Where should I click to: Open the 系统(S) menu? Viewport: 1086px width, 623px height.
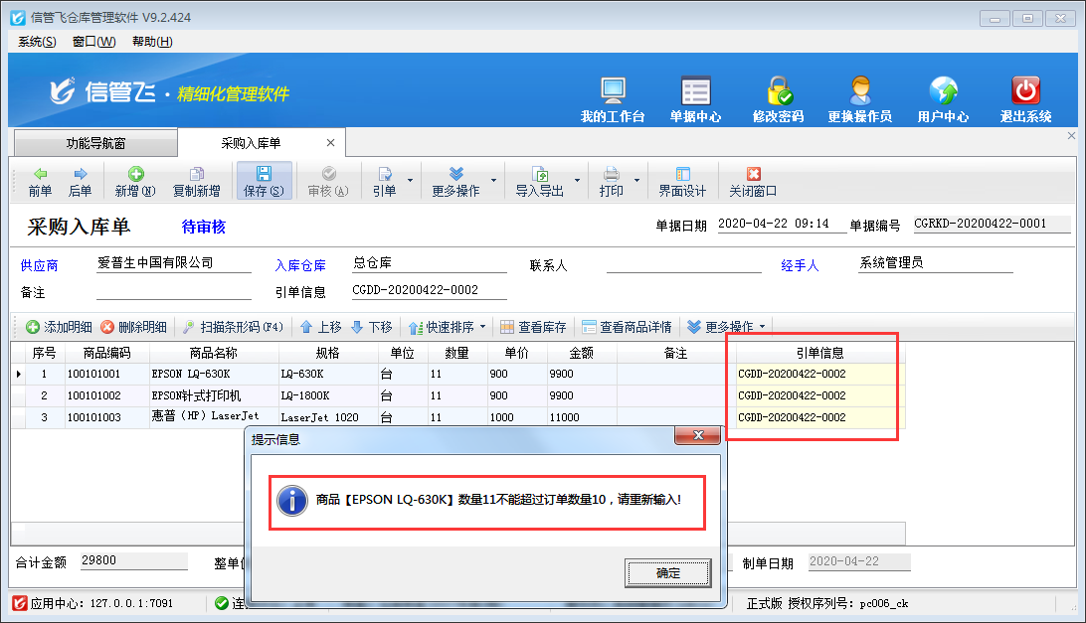pyautogui.click(x=37, y=42)
